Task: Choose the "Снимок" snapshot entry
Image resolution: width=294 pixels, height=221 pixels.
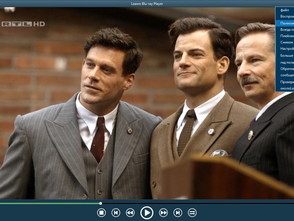Action: click(285, 42)
